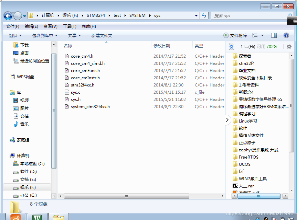Collapse the side panel with the chevron arrow

[227, 120]
